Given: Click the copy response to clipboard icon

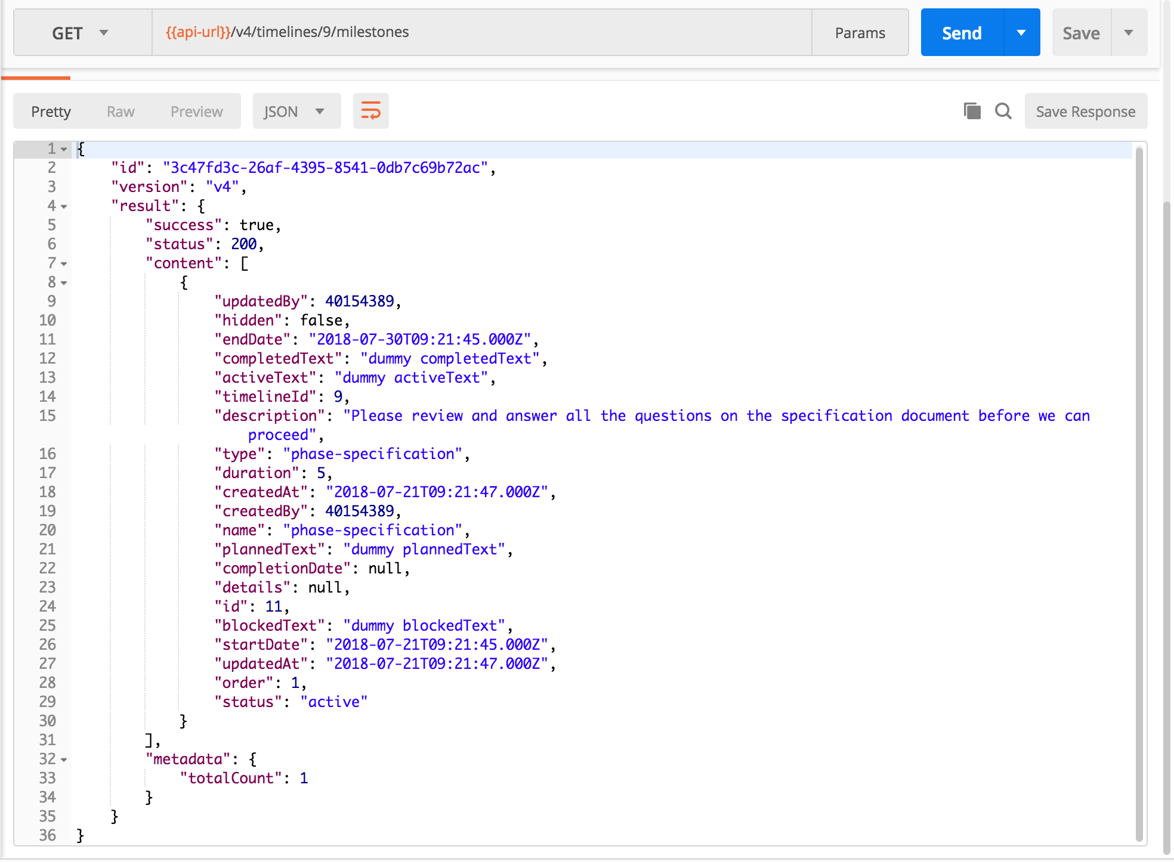Looking at the screenshot, I should pos(972,111).
